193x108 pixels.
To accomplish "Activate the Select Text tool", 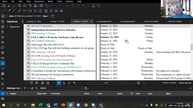I will [x=69, y=83].
